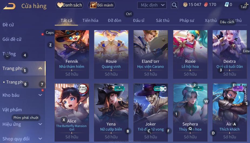Expand the Shop quy đổi section

(40, 138)
